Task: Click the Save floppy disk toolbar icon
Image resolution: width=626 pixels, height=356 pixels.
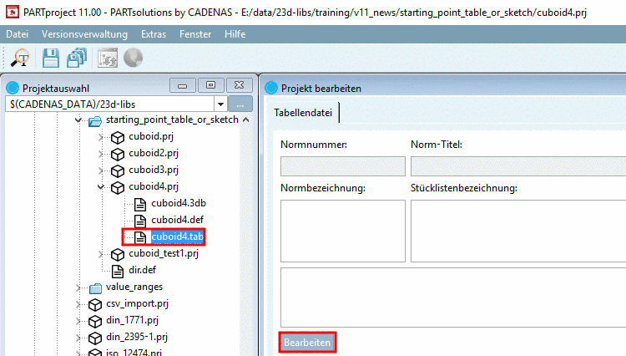Action: click(51, 58)
